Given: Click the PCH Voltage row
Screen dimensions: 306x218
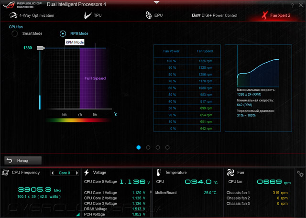Looking at the screenshot, I should point(115,214).
